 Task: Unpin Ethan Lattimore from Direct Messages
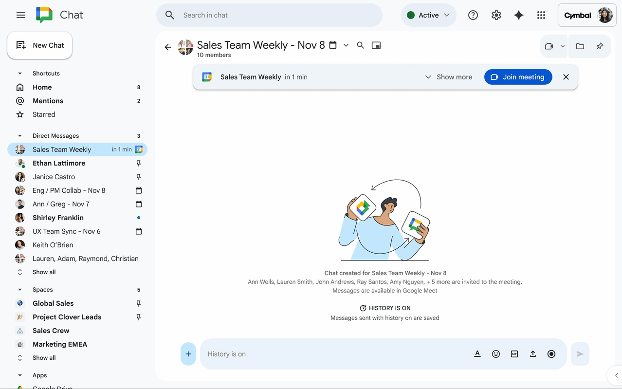click(138, 163)
